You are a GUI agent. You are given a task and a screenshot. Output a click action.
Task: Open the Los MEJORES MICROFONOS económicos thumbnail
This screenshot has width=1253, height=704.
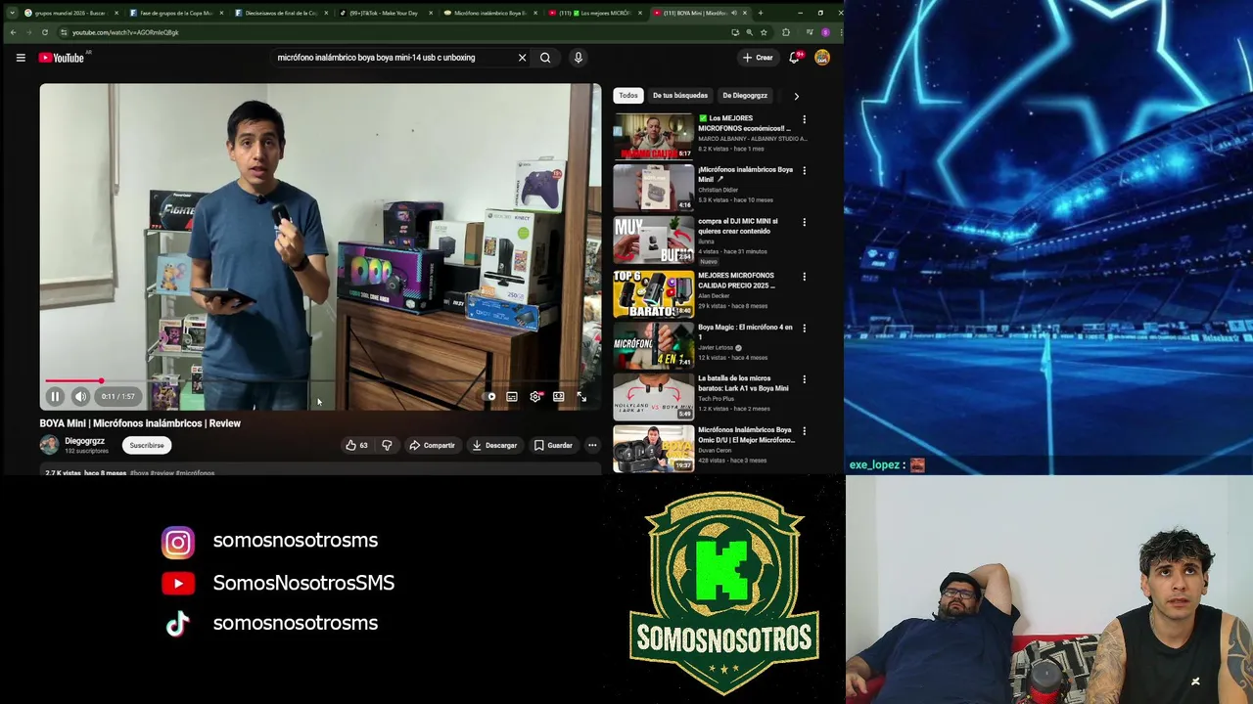[653, 136]
